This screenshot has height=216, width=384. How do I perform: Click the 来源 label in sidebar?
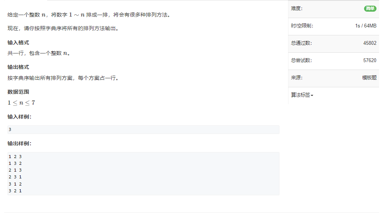coord(297,78)
